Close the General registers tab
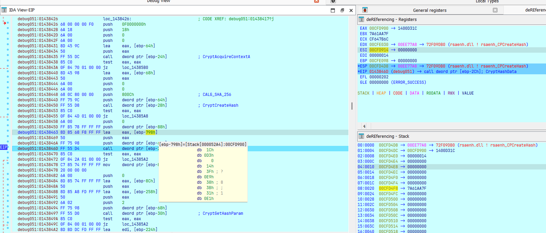This screenshot has width=546, height=233. pyautogui.click(x=495, y=10)
